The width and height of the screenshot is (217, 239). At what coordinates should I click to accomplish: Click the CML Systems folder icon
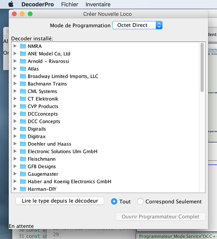pos(23,91)
